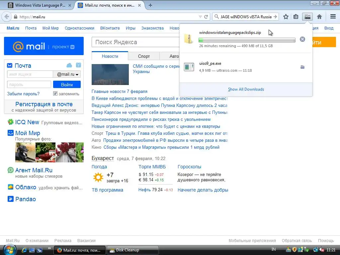Open new tab with plus button
340x255 pixels.
pos(150,5)
